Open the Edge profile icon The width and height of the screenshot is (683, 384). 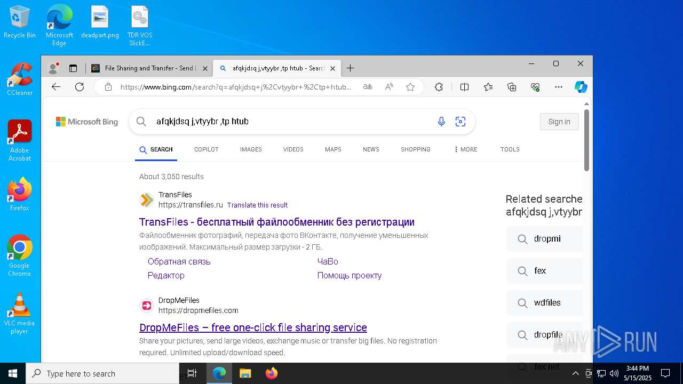coord(53,68)
